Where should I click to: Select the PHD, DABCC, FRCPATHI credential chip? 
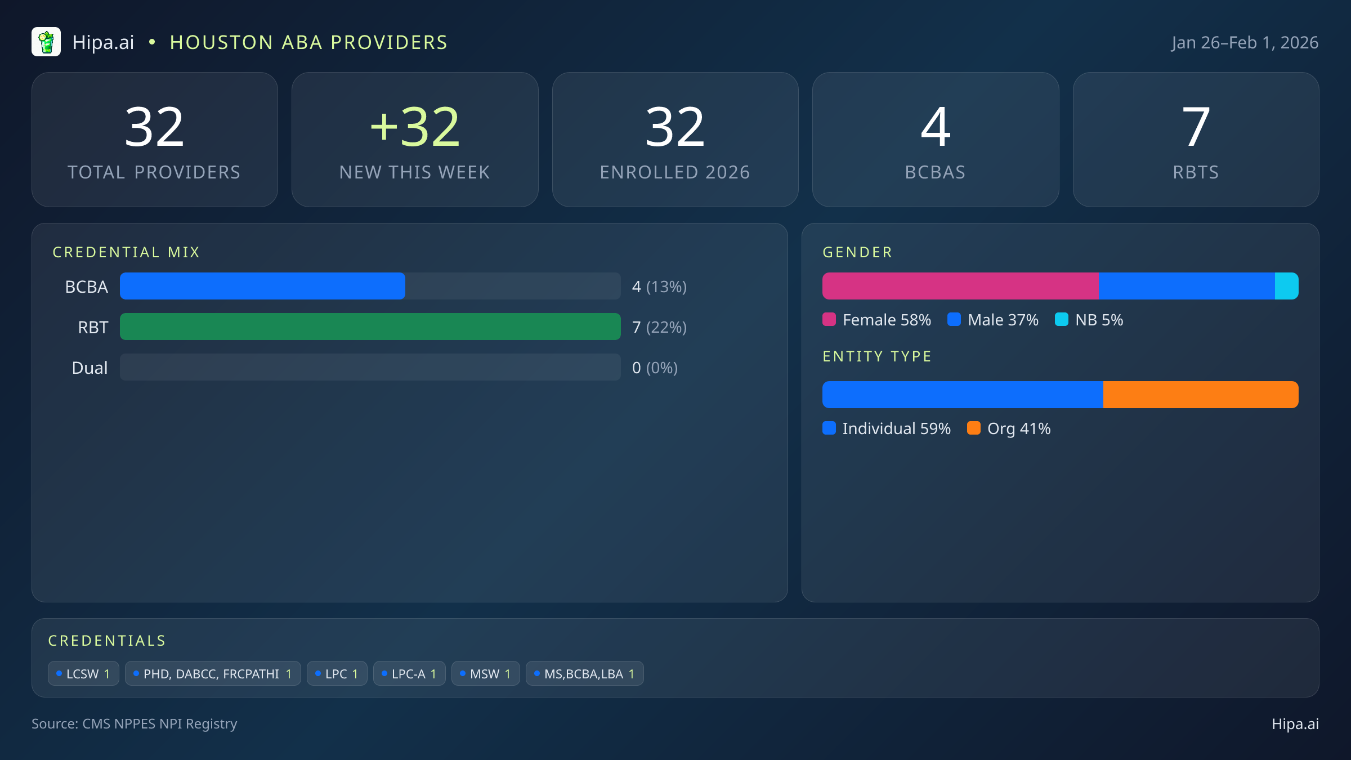pos(213,673)
